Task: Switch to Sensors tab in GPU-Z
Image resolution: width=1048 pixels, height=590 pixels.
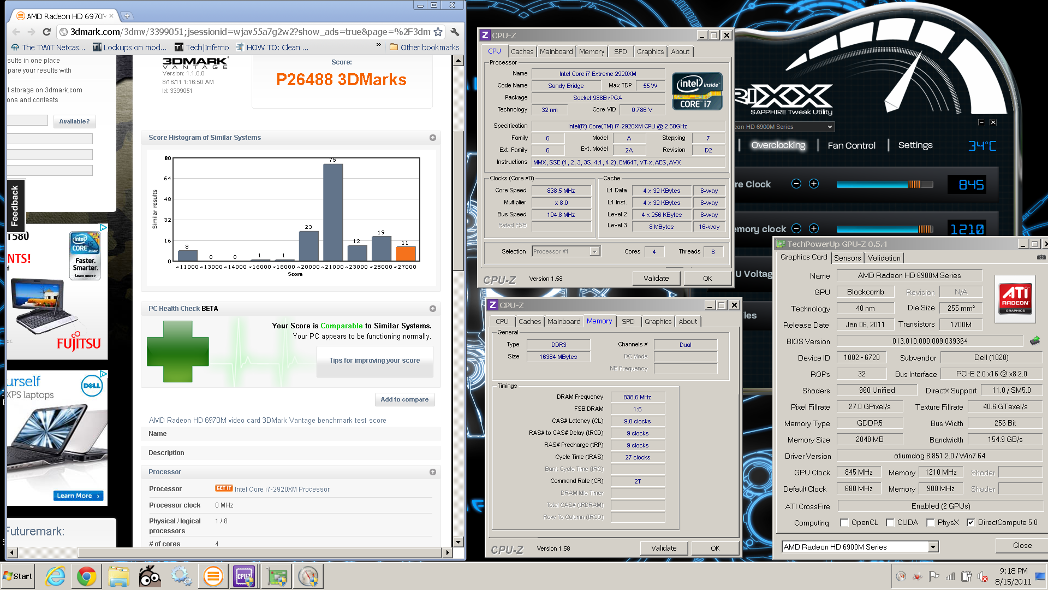Action: (x=847, y=258)
